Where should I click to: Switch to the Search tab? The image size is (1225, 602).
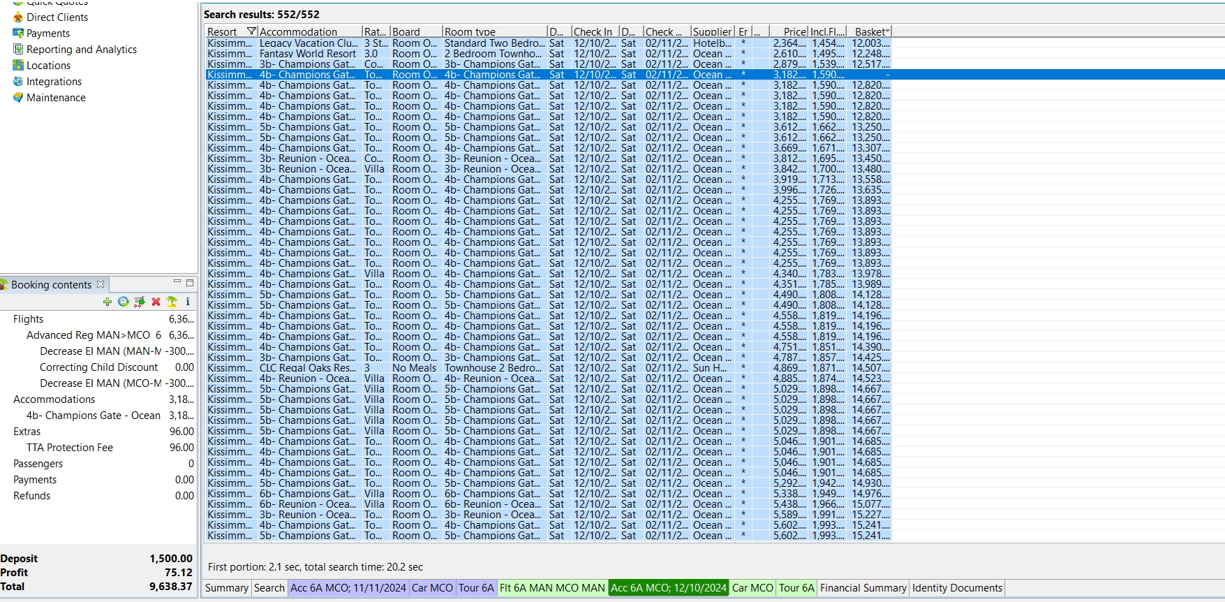269,588
